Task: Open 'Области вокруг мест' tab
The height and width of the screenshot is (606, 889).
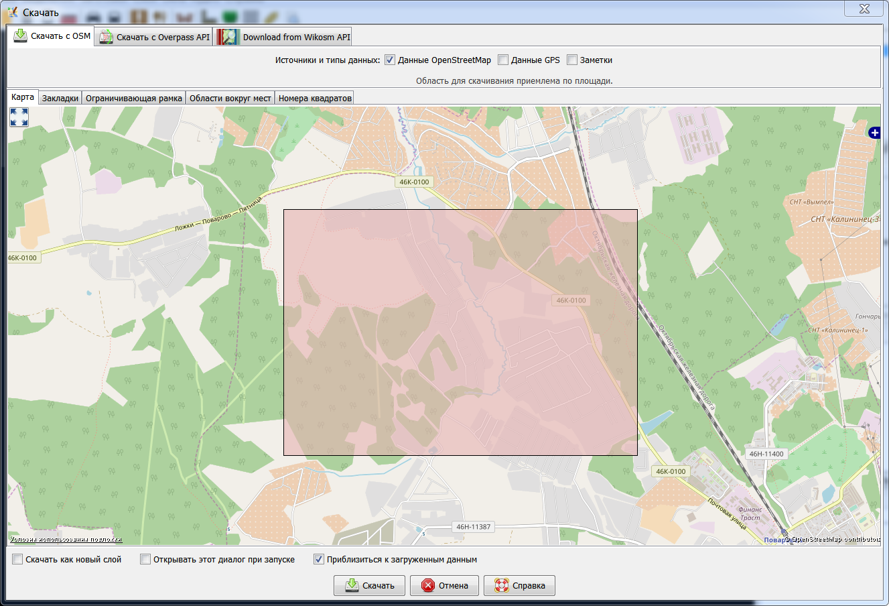Action: 230,98
